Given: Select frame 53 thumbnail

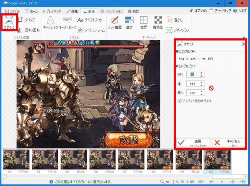Looking at the screenshot, I should click(x=16, y=159).
